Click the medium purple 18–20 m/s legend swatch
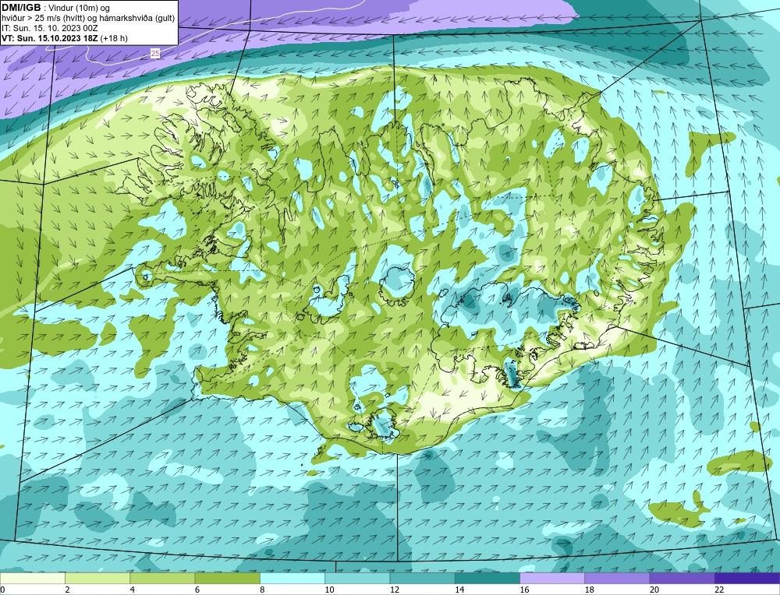Image resolution: width=780 pixels, height=595 pixels. 617,578
